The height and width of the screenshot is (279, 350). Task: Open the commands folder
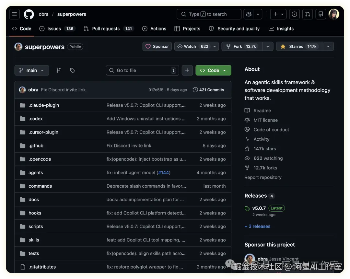[x=40, y=186]
